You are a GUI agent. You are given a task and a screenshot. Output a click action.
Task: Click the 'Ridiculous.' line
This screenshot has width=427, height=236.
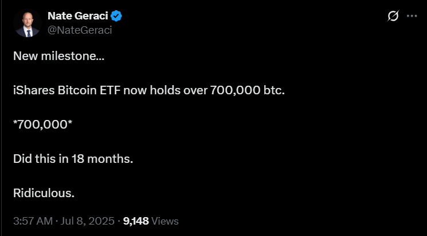[44, 193]
